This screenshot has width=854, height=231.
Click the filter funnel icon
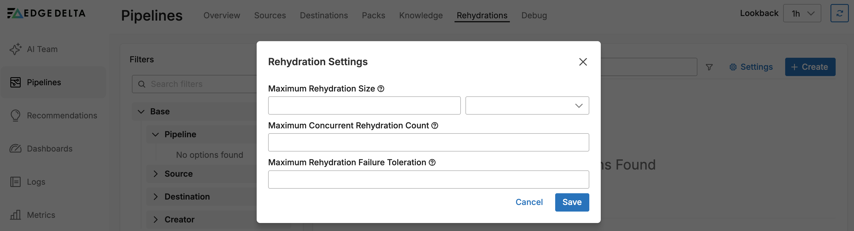(709, 67)
